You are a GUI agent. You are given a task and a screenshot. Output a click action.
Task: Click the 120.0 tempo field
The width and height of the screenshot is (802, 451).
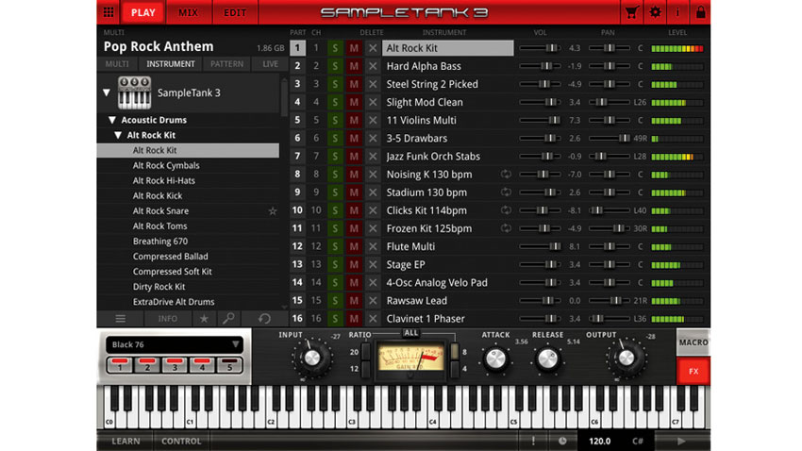point(599,441)
